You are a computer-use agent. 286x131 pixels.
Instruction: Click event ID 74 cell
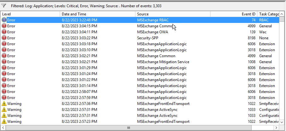coord(253,20)
